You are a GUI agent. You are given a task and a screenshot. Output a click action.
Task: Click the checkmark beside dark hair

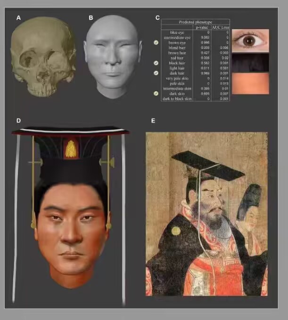(x=156, y=73)
